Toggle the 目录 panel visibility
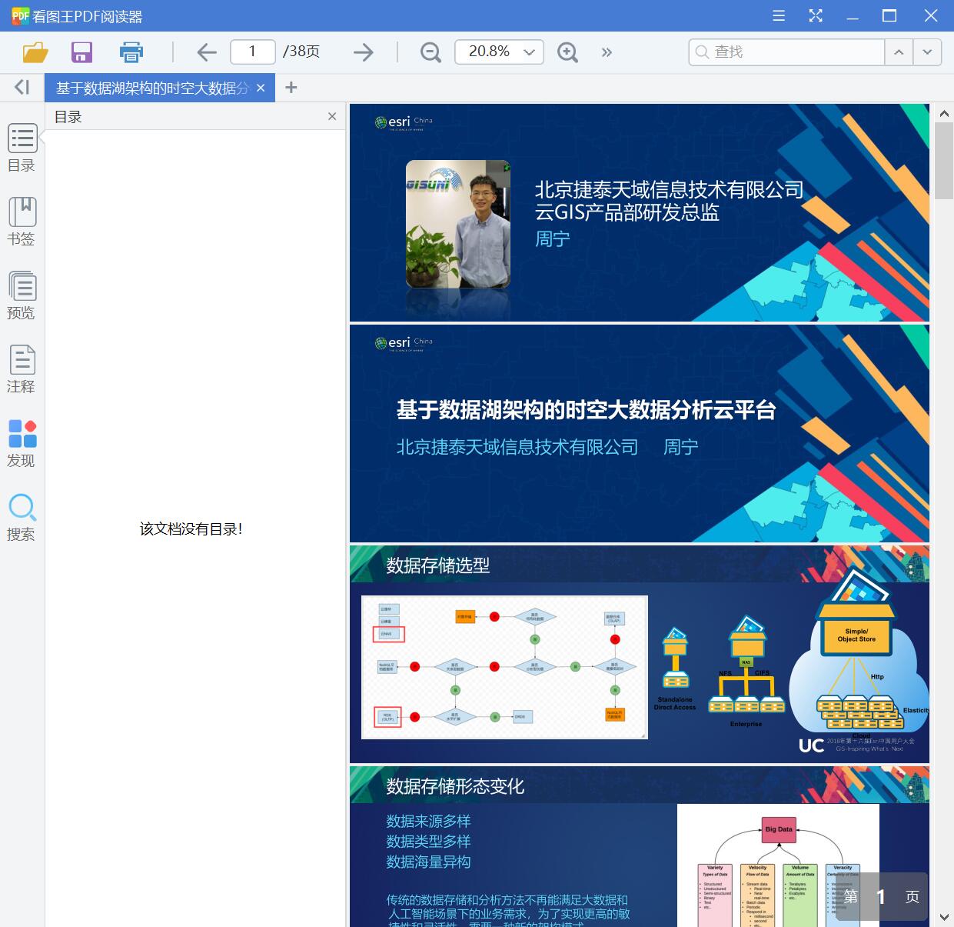 (22, 148)
